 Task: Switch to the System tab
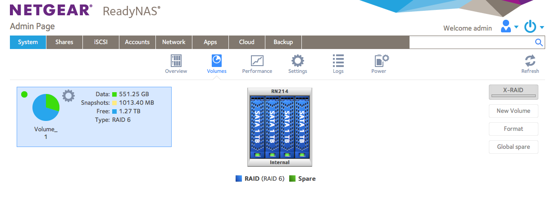pos(28,42)
